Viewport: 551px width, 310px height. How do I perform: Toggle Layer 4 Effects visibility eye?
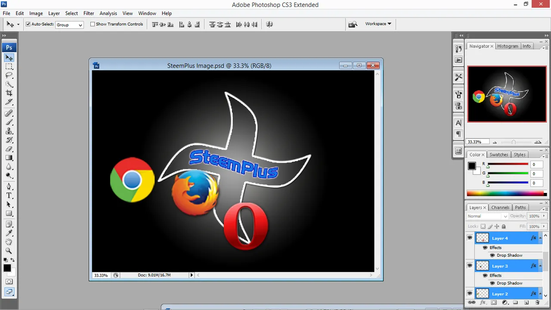click(485, 248)
